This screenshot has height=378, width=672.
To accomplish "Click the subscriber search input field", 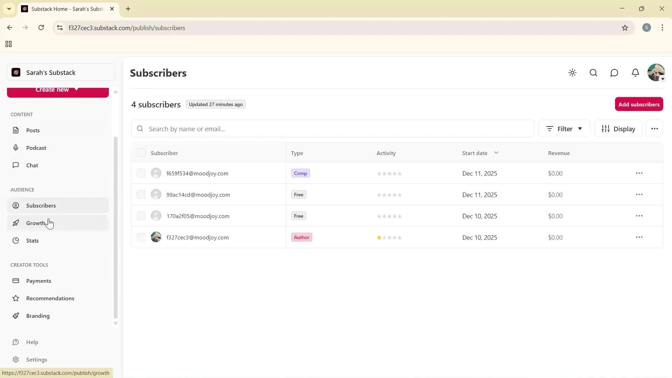I will point(332,128).
